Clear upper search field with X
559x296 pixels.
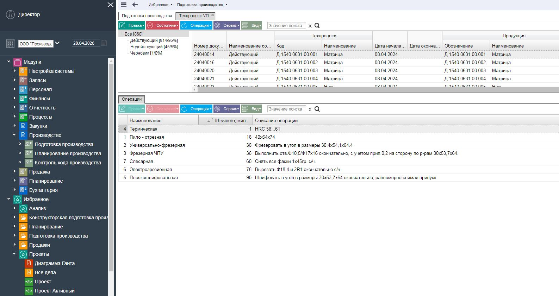pyautogui.click(x=310, y=26)
